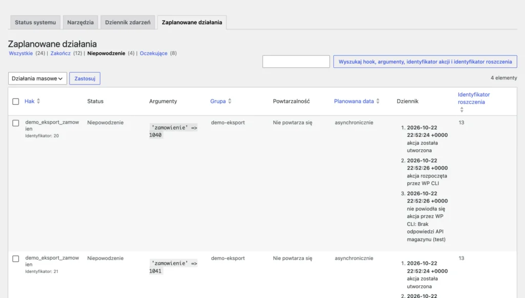The image size is (525, 298).
Task: Click the Zastosuj button
Action: tap(85, 78)
